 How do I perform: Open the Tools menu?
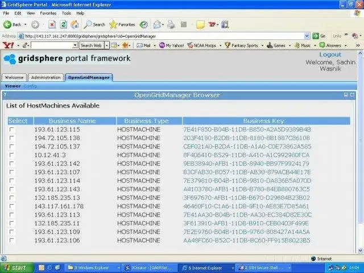66,13
